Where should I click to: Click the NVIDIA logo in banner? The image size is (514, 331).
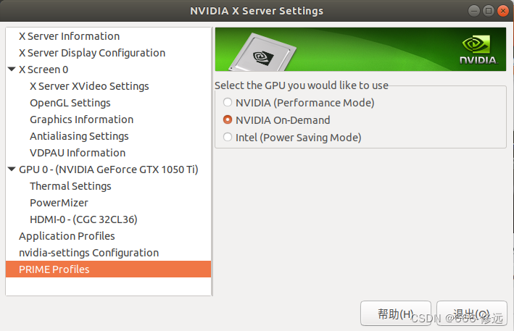tap(478, 50)
